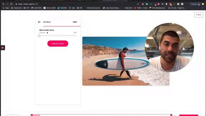Click the red shield extension icon
Screen dimensions: 206x116
(x=159, y=4)
